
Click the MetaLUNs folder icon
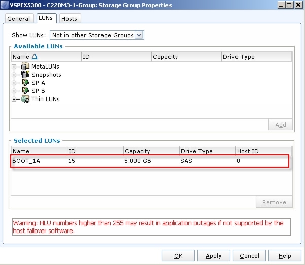point(25,67)
